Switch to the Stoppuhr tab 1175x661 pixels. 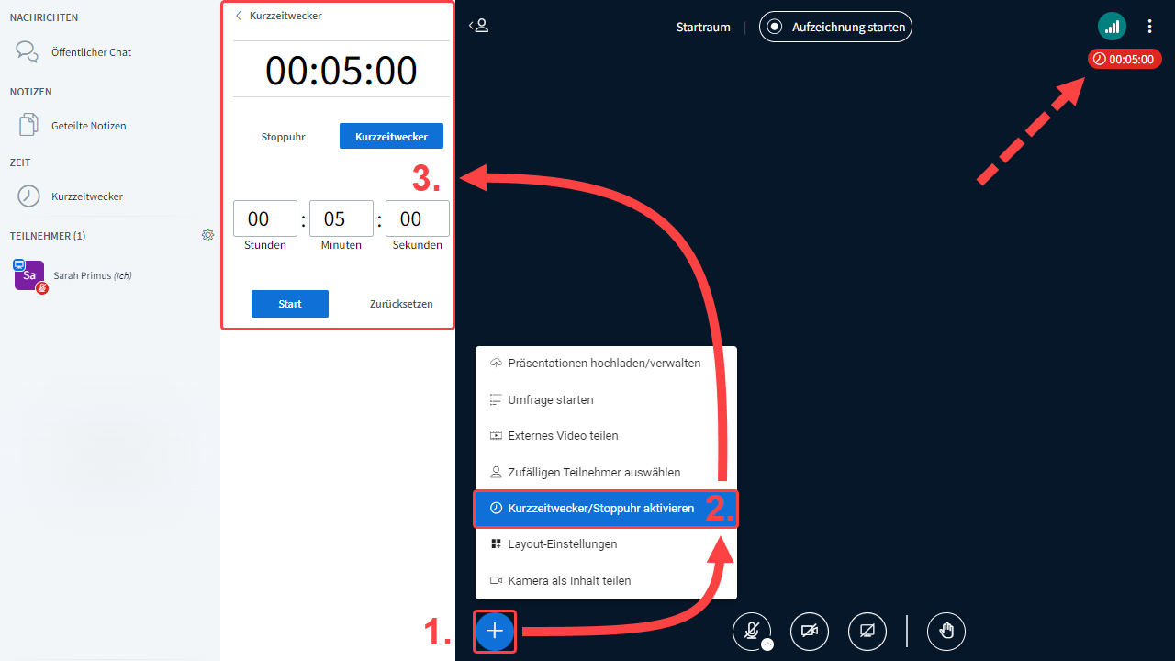click(283, 137)
